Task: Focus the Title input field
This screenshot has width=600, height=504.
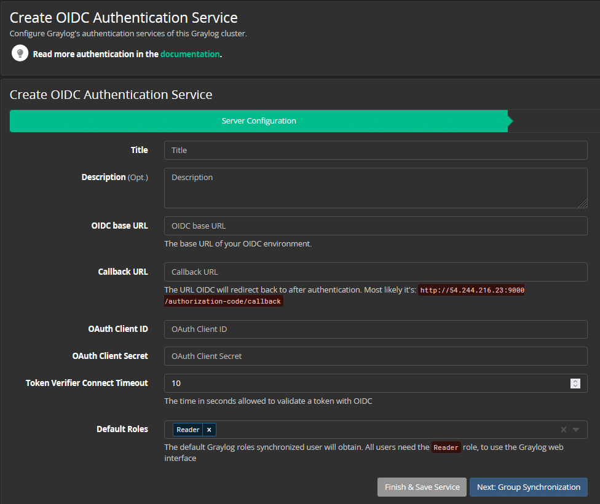Action: pyautogui.click(x=375, y=150)
